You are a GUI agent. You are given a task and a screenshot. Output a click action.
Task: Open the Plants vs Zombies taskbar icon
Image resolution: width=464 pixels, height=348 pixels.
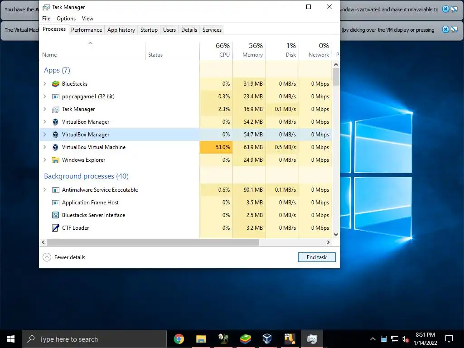(223, 339)
